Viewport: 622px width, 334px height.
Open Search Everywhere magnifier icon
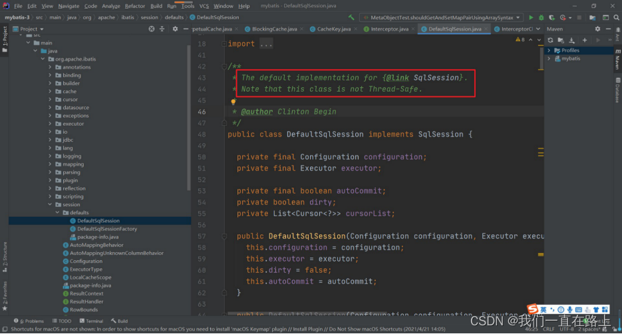(617, 17)
